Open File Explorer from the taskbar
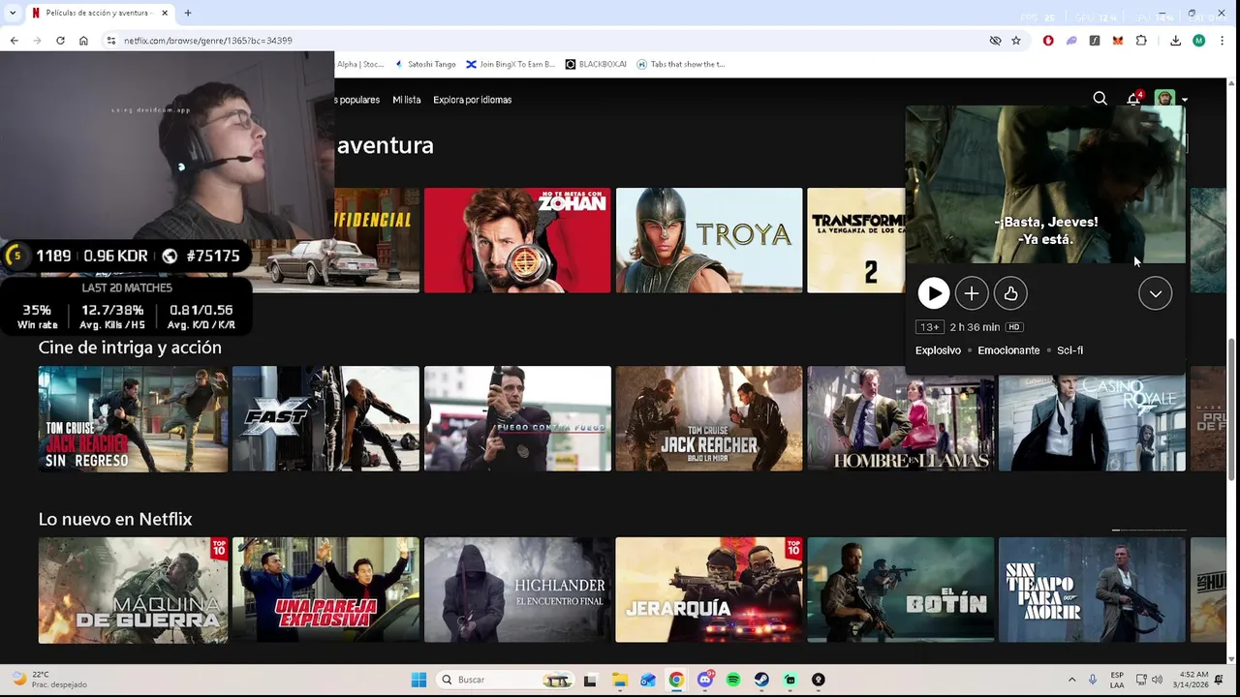 pyautogui.click(x=619, y=680)
